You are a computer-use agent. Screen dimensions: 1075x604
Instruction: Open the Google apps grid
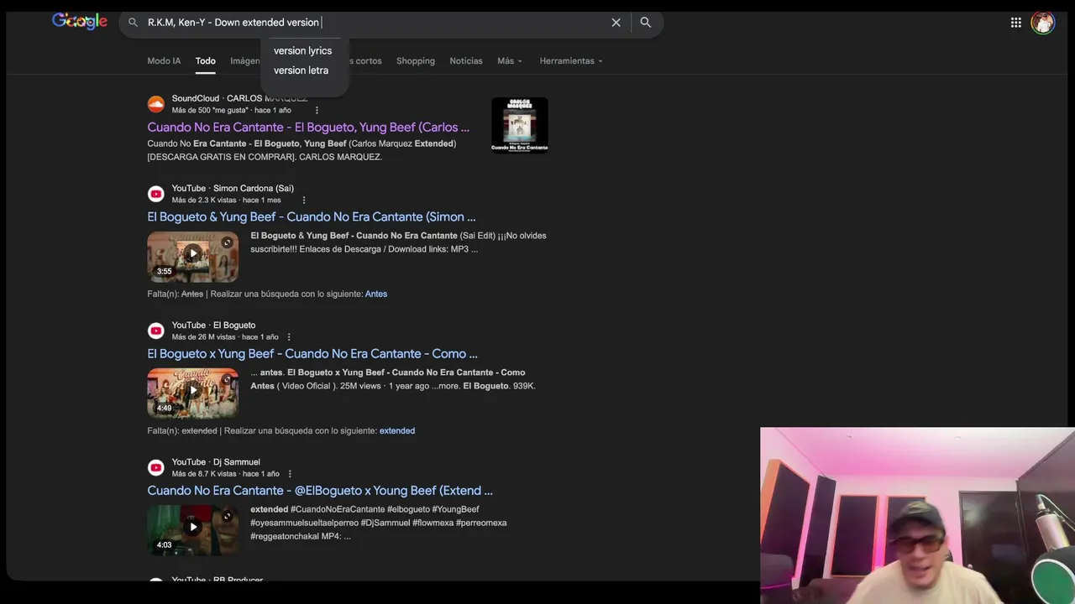pyautogui.click(x=1015, y=23)
